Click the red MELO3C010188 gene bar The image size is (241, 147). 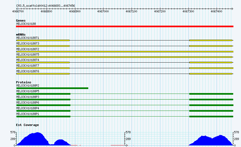pos(125,26)
